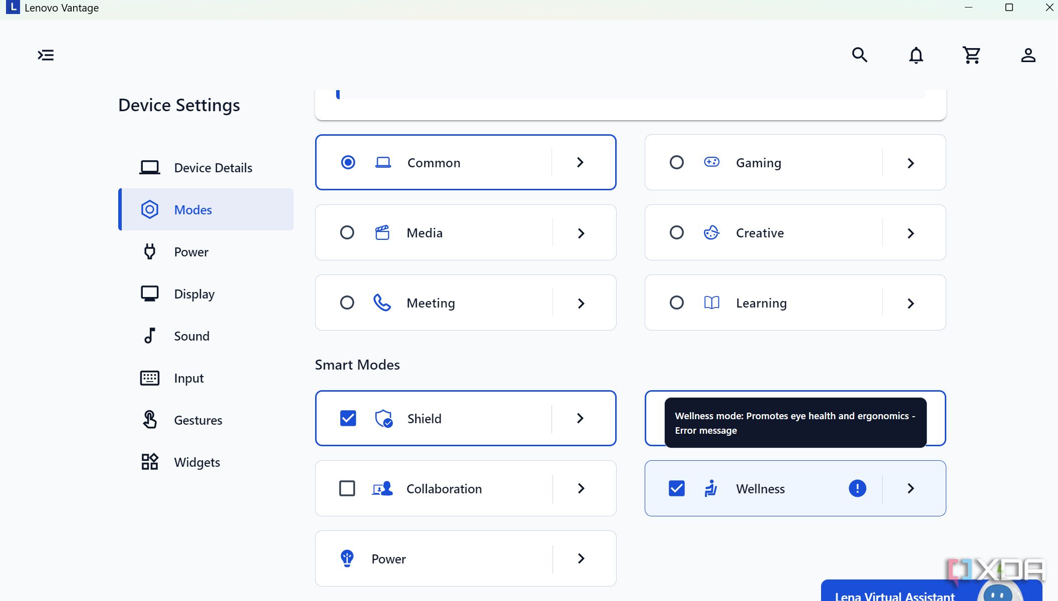Enable the Collaboration smart mode checkbox
Viewport: 1058px width, 601px height.
pyautogui.click(x=347, y=488)
